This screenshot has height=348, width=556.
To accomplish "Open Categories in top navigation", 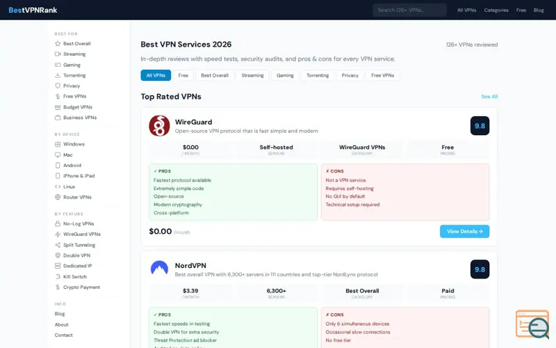I will tap(496, 10).
